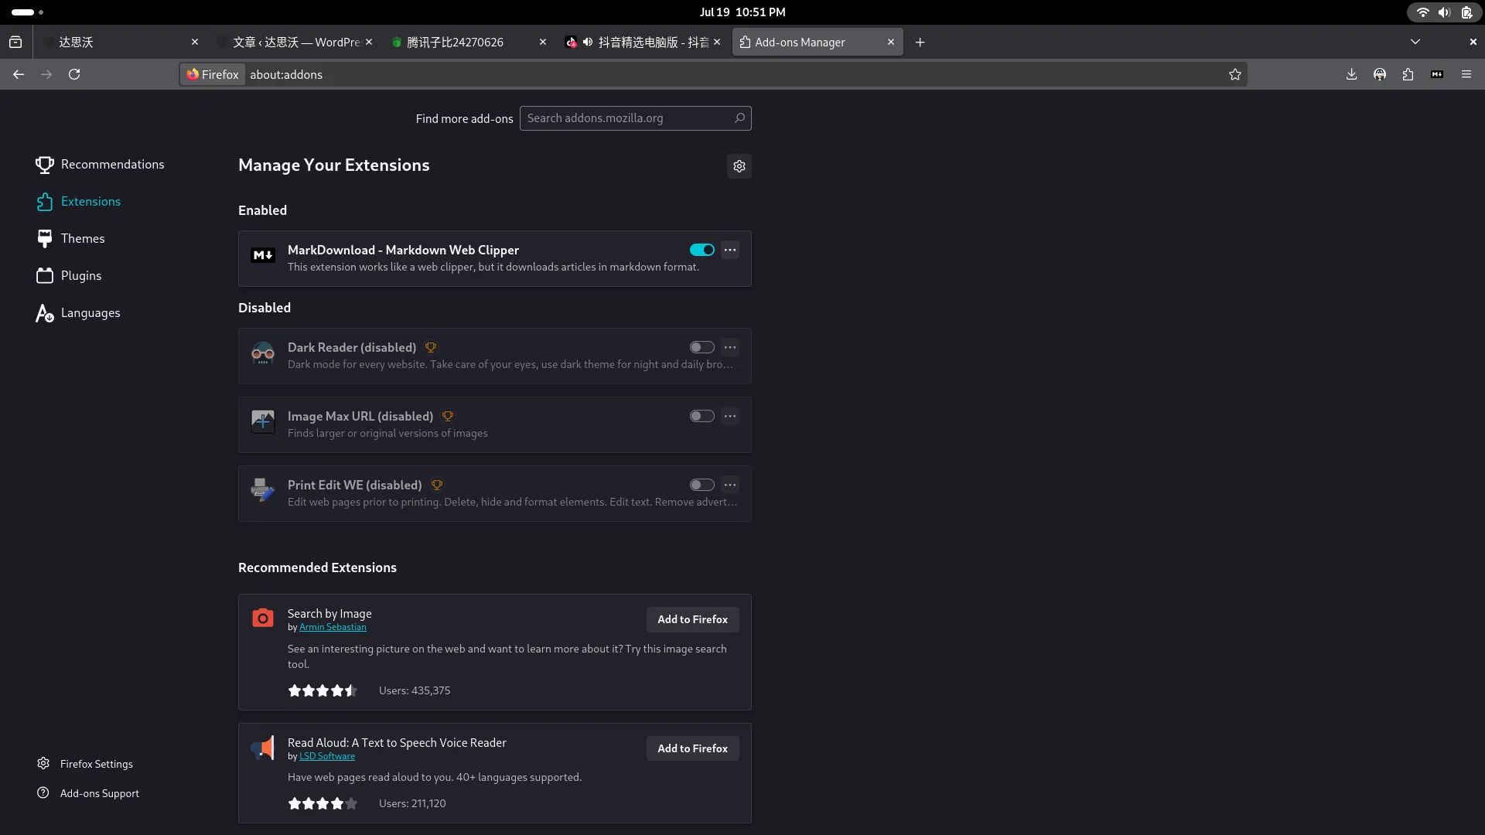Open the extensions puzzle-piece toolbar button
Image resolution: width=1485 pixels, height=835 pixels.
[1408, 74]
